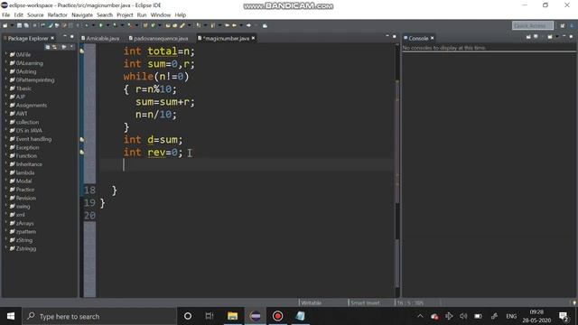Click the New file toolbar icon
The image size is (578, 325).
pos(5,25)
